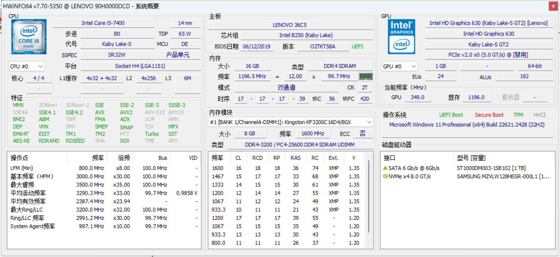Click the HVCI indicator
This screenshot has width=560, height=257.
[539, 115]
